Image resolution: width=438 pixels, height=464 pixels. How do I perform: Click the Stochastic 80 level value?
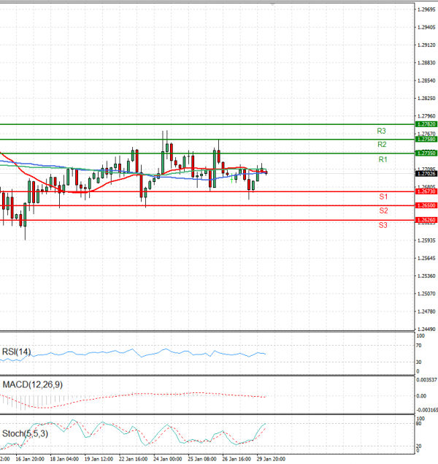pyautogui.click(x=419, y=424)
